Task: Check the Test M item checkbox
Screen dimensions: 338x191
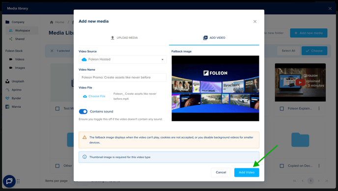Action: [x=57, y=109]
